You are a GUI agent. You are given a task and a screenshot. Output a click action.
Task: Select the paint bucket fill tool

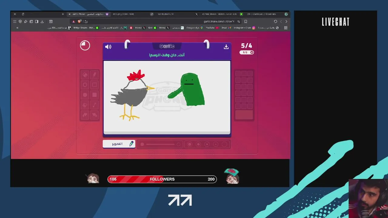[85, 105]
